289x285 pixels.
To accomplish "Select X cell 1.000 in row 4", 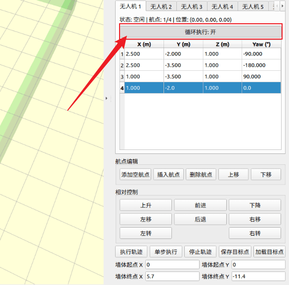I will coord(144,88).
